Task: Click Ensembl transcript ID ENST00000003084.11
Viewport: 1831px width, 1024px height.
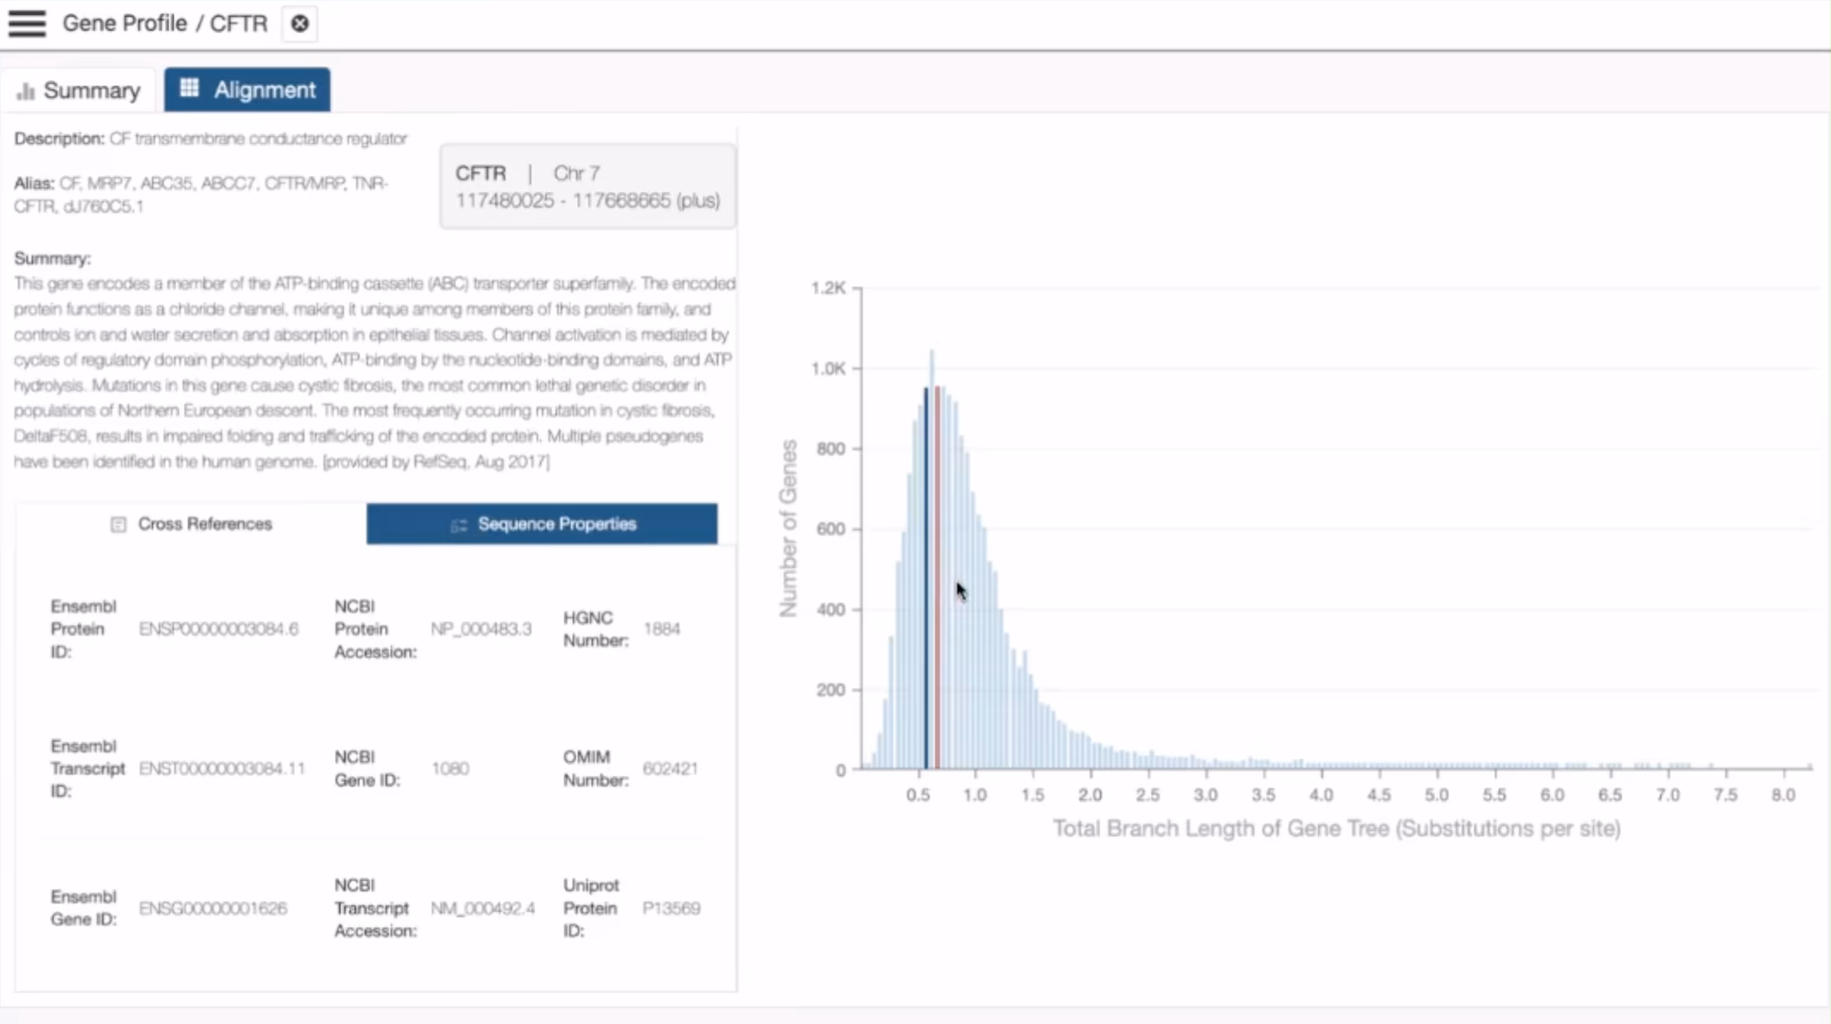Action: click(x=222, y=768)
